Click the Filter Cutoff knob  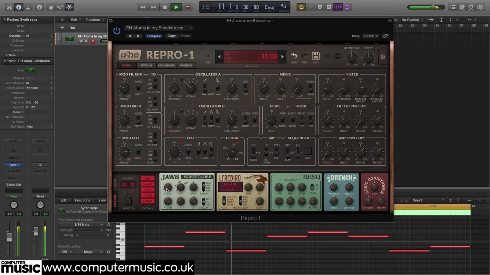327,89
